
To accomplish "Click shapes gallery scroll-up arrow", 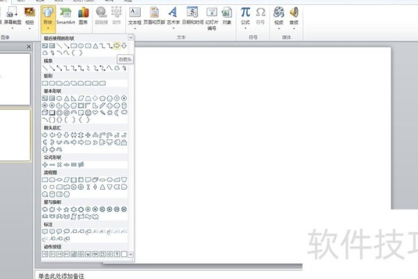I will (131, 38).
